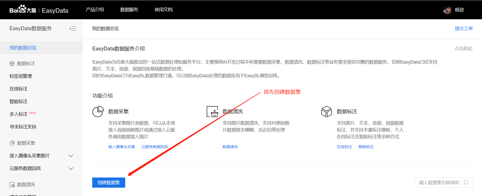Select 我的数据总览 in sidebar
The width and height of the screenshot is (482, 196).
click(41, 48)
